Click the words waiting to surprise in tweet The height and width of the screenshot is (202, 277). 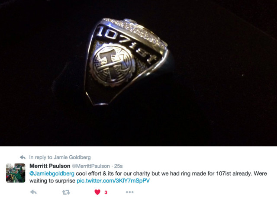coord(52,181)
